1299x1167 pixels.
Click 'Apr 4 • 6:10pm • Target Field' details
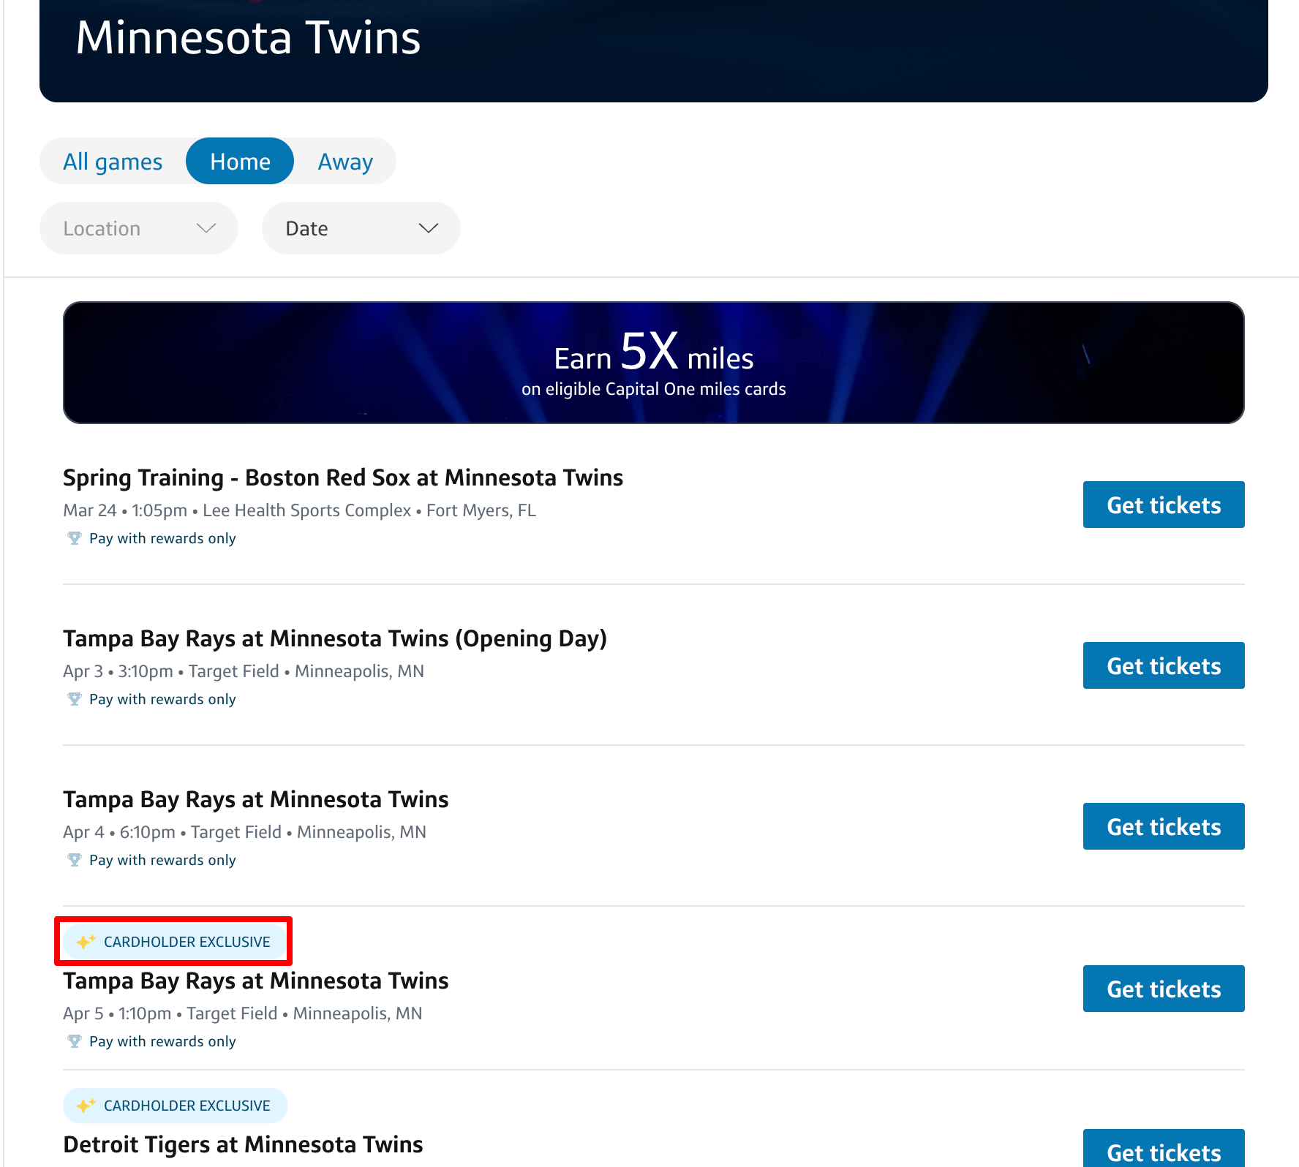point(245,832)
